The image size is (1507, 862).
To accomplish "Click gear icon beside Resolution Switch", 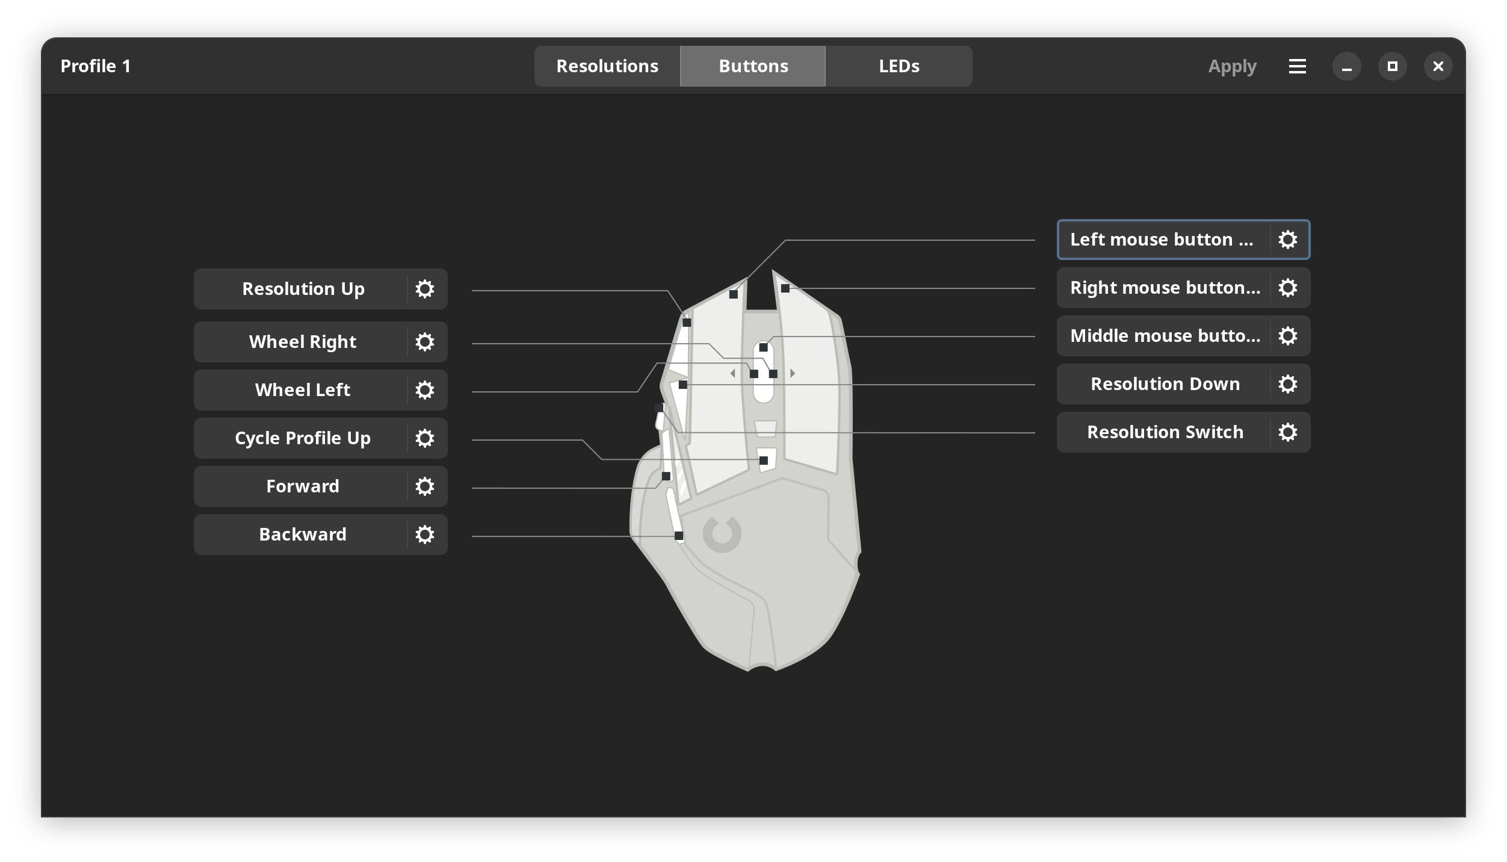I will click(1287, 432).
